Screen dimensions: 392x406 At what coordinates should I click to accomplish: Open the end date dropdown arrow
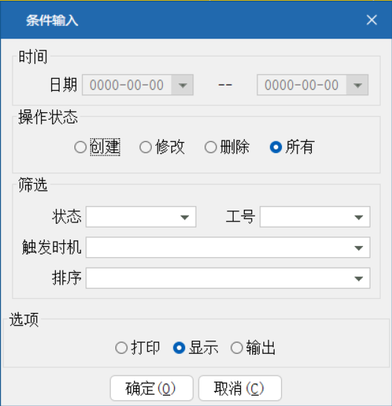(357, 85)
